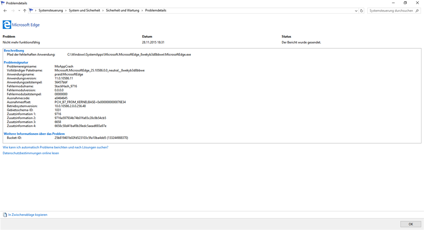Click the exception code e0464645
The height and width of the screenshot is (230, 424).
tap(61, 98)
